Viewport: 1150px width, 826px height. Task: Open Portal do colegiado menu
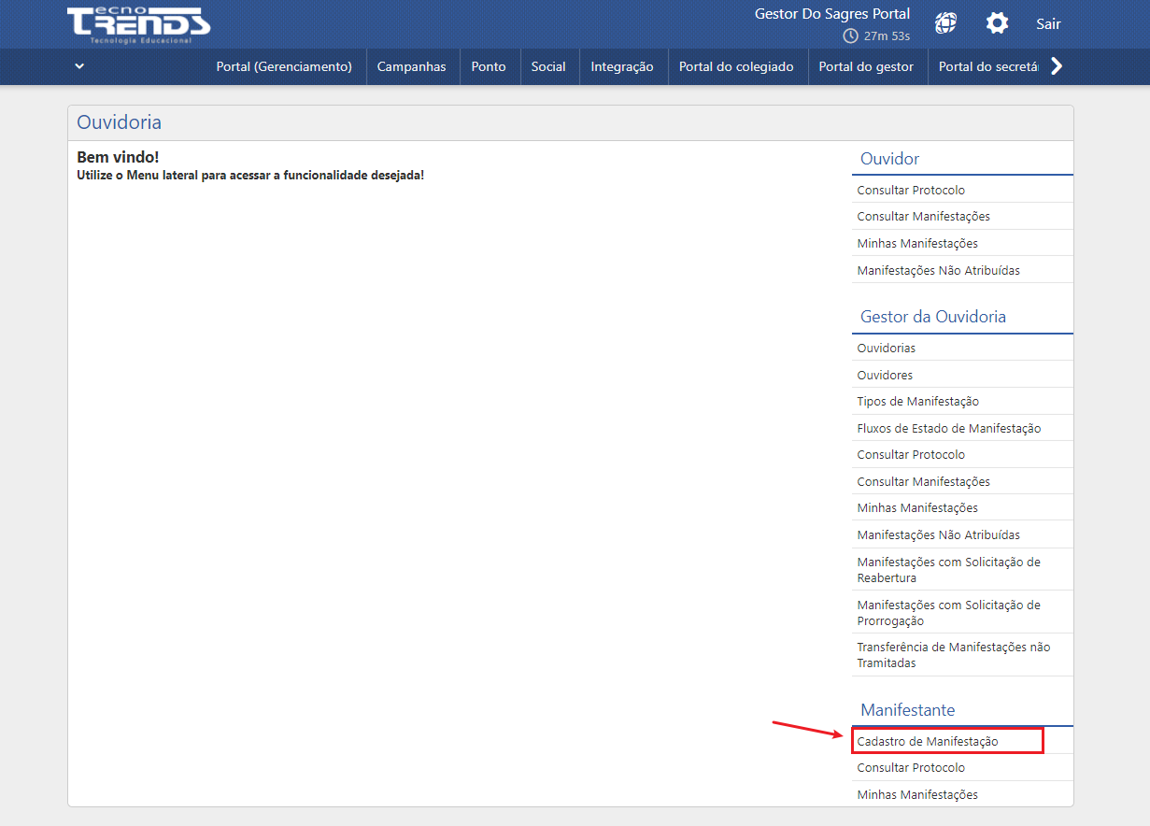tap(736, 66)
